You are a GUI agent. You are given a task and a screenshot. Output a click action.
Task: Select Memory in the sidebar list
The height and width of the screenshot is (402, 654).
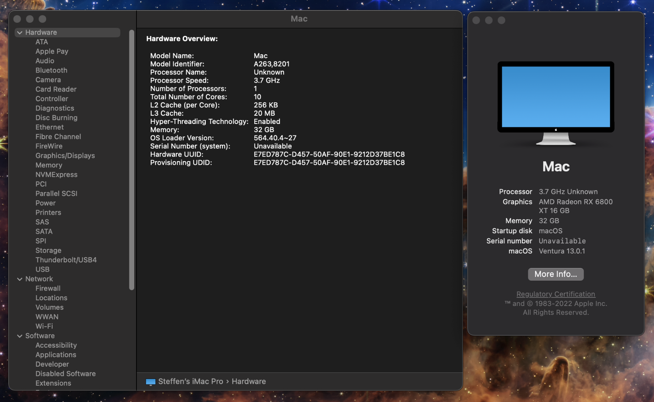click(49, 165)
